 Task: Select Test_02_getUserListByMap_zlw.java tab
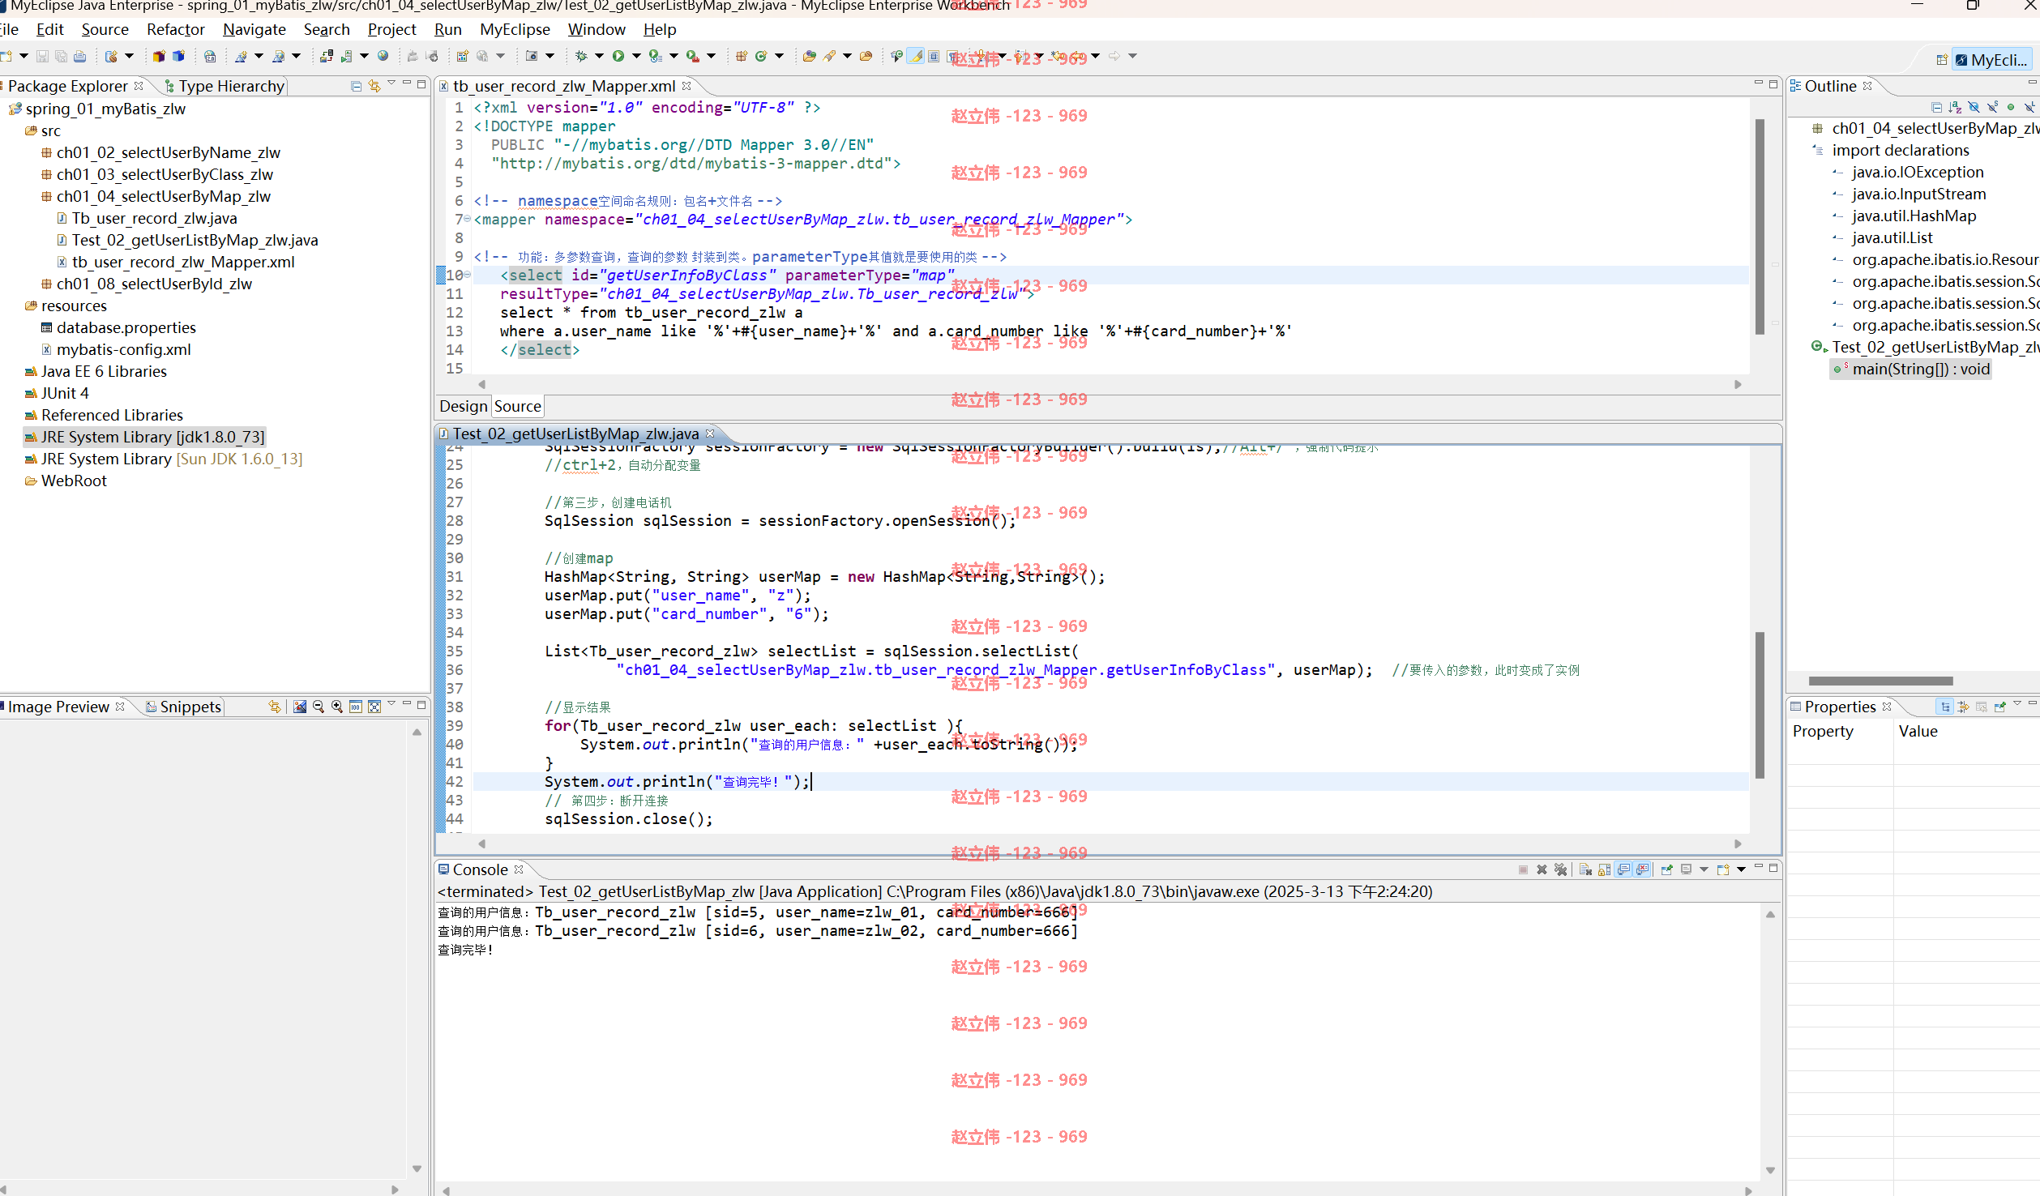point(575,434)
